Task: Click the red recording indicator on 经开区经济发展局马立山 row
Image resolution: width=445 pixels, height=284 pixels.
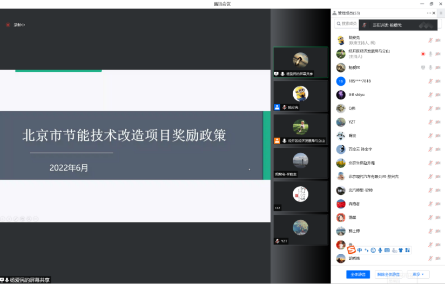Action: (x=423, y=54)
